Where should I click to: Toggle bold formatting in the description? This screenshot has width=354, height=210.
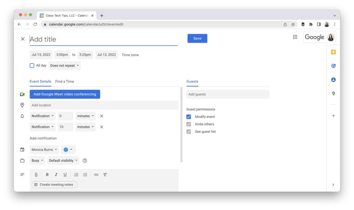tap(47, 175)
